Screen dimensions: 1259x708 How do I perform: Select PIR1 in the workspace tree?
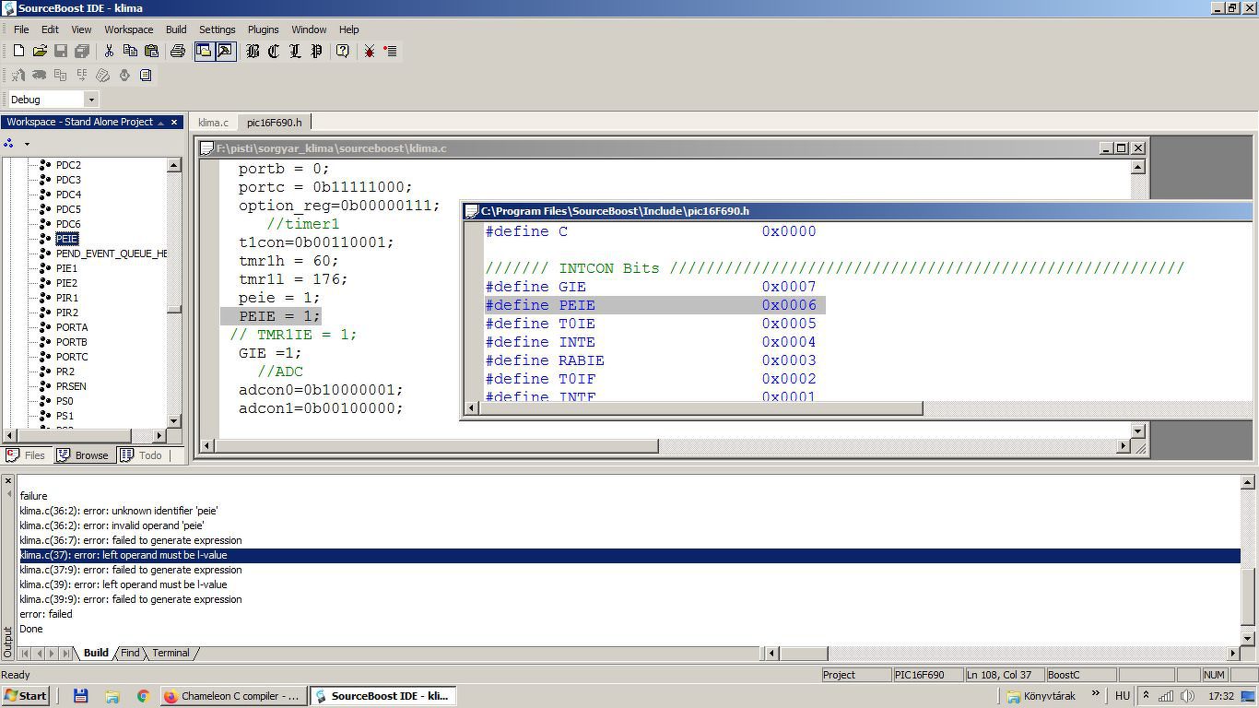pyautogui.click(x=66, y=298)
